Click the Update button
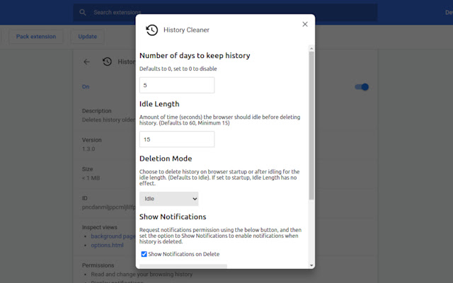 [x=87, y=37]
